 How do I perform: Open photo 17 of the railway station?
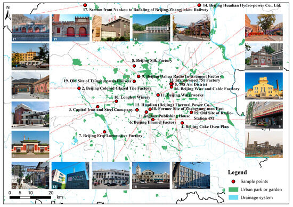click(30, 28)
